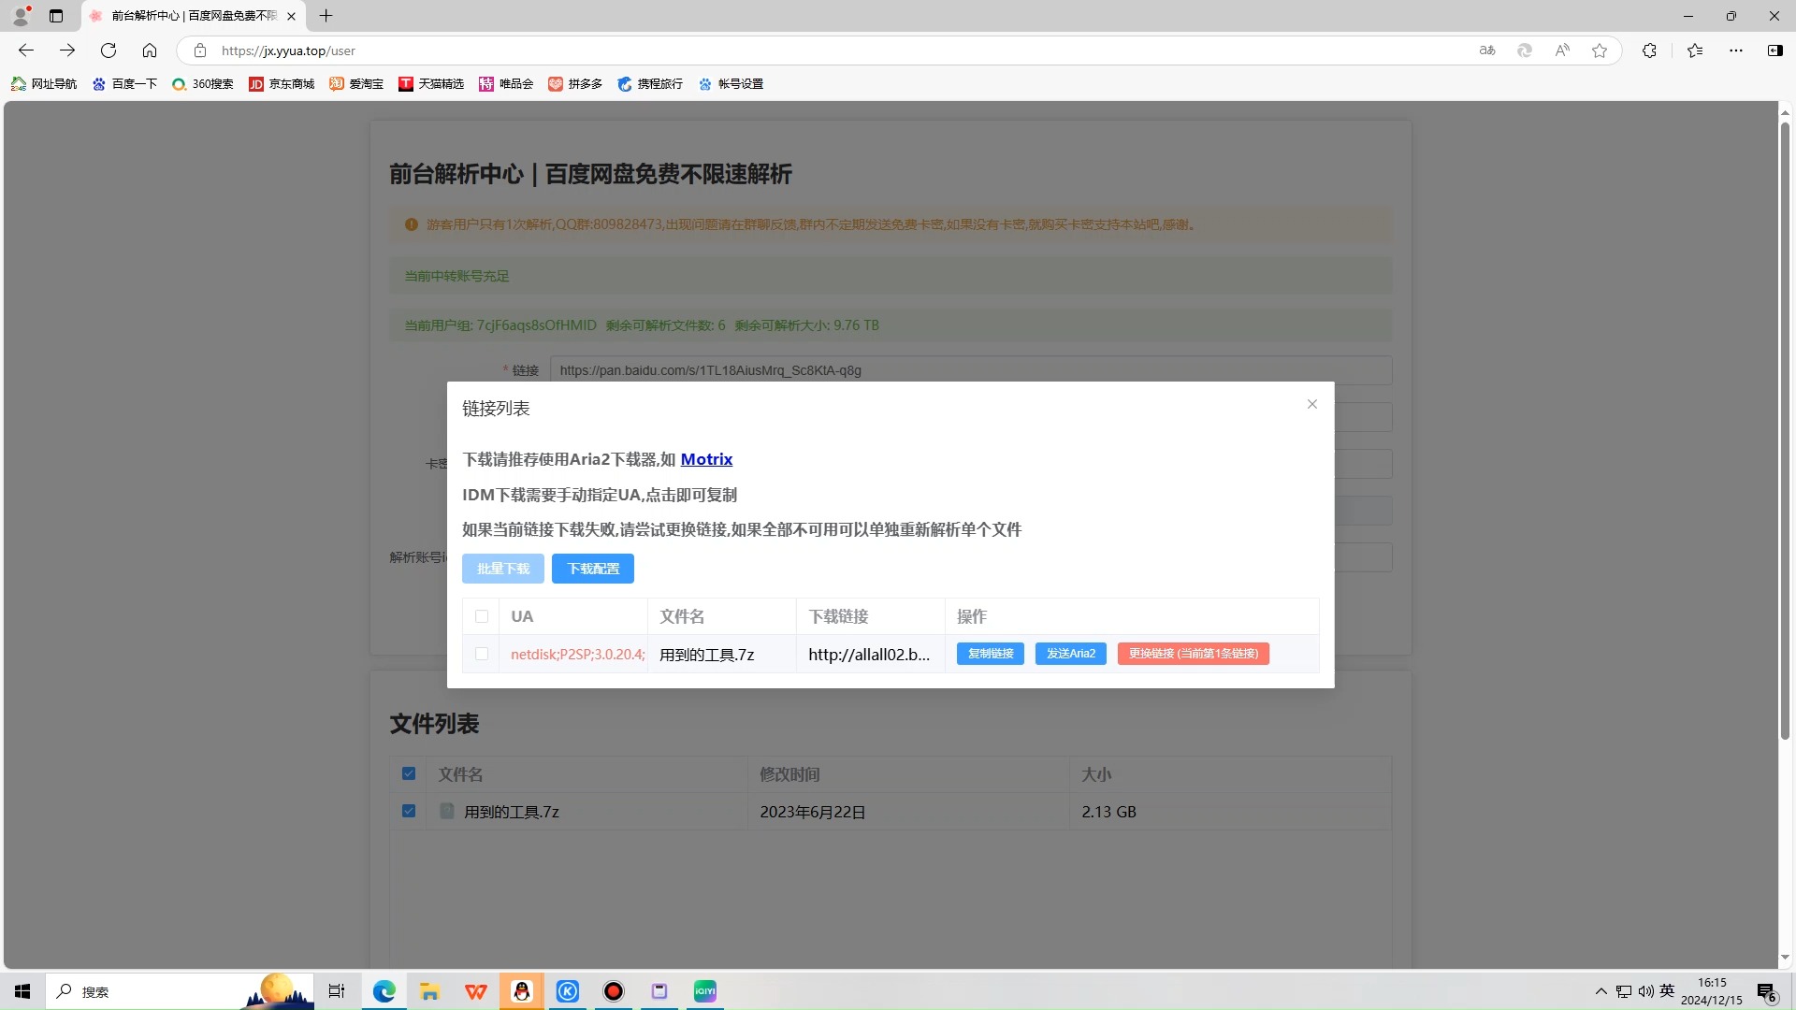Click 用到的工具.7z in dialog table
Screen dimensions: 1796x1010
(706, 655)
